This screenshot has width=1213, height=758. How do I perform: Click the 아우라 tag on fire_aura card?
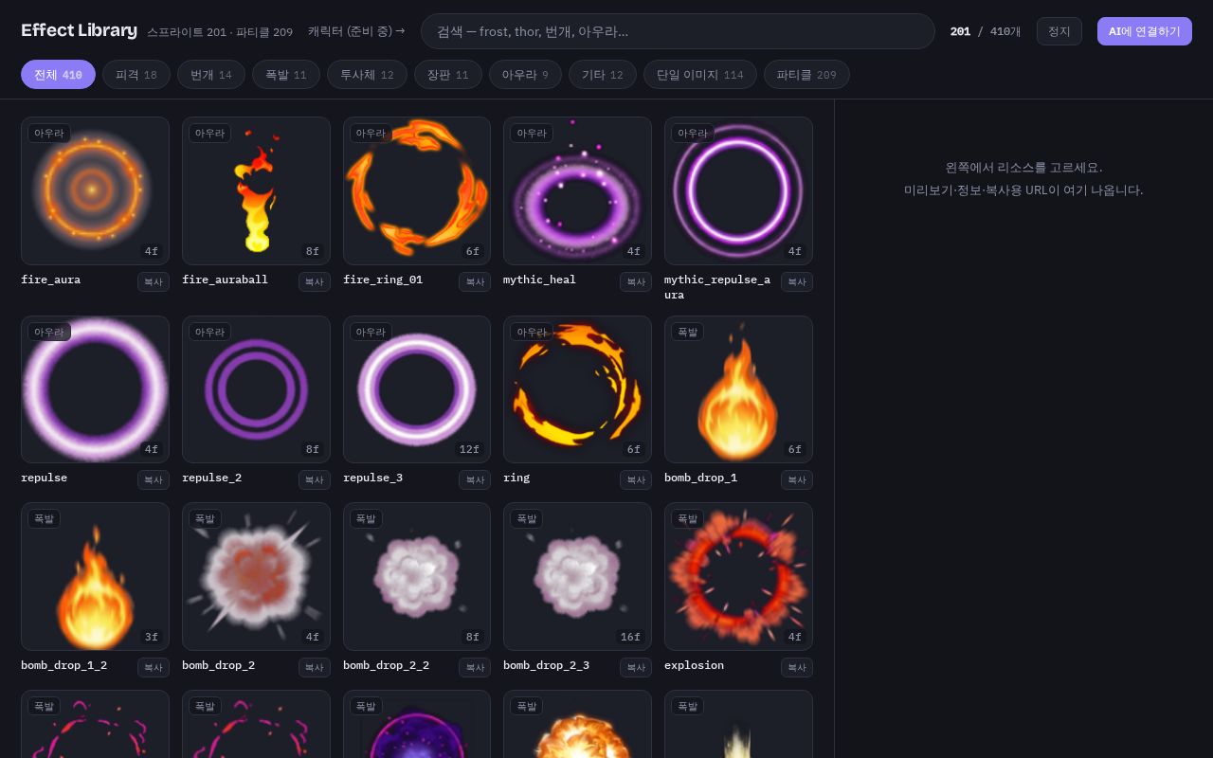click(49, 134)
